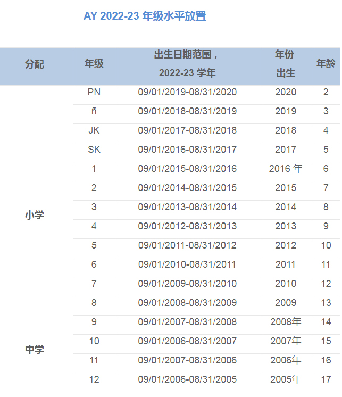The image size is (342, 397).
Task: Click the 年份出生 column header
Action: 285,64
